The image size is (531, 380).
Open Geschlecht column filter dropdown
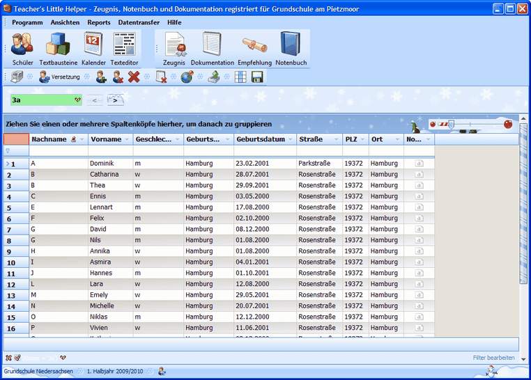click(178, 139)
